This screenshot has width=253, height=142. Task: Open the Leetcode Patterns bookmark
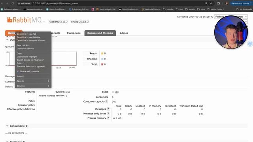(151, 9)
